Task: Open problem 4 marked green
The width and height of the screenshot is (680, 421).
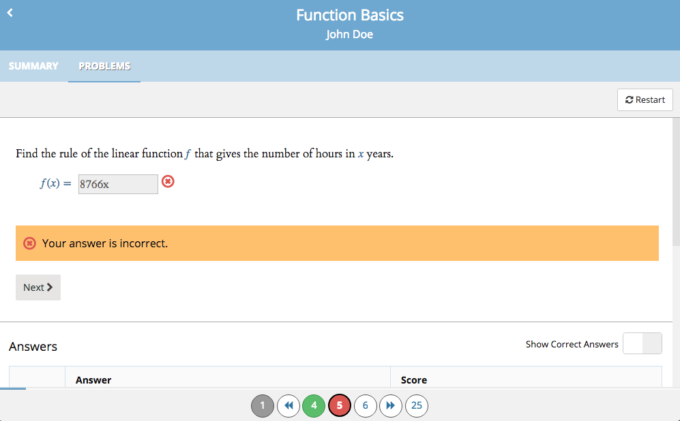Action: point(314,405)
